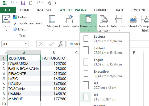Open print preview from quick access
149x106 pixels.
coord(49,3)
